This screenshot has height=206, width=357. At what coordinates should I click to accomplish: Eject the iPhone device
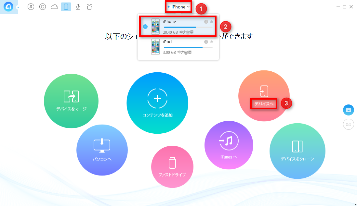tap(212, 22)
